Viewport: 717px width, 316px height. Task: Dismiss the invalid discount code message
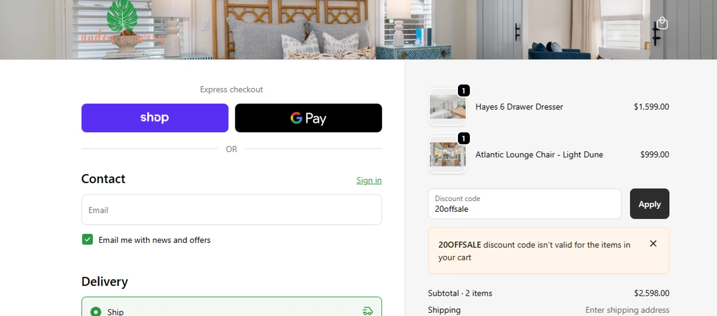[x=653, y=244]
